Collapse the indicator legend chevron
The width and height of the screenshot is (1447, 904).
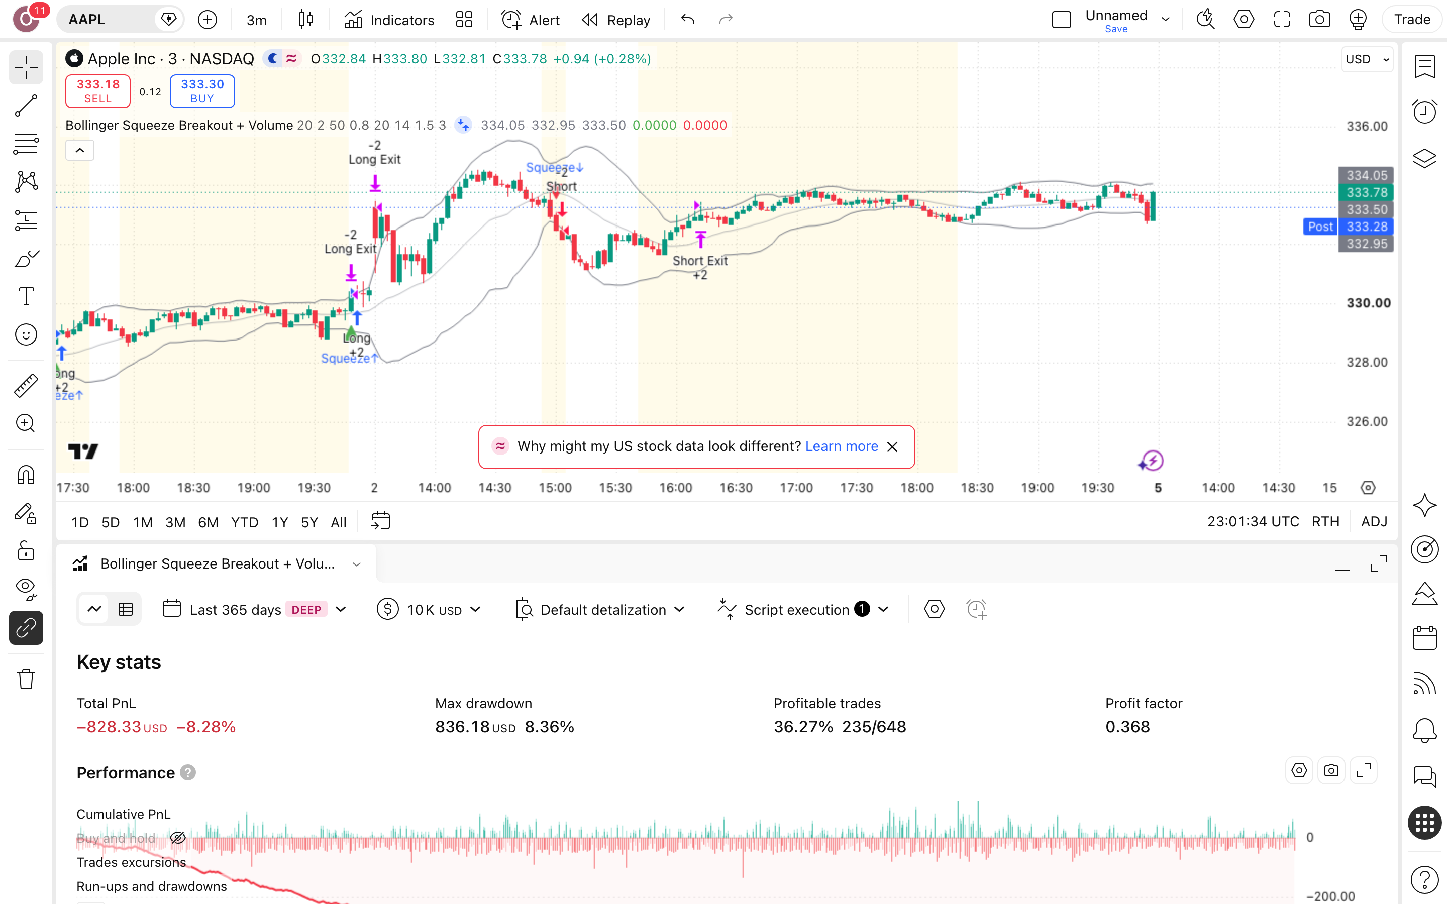tap(79, 150)
